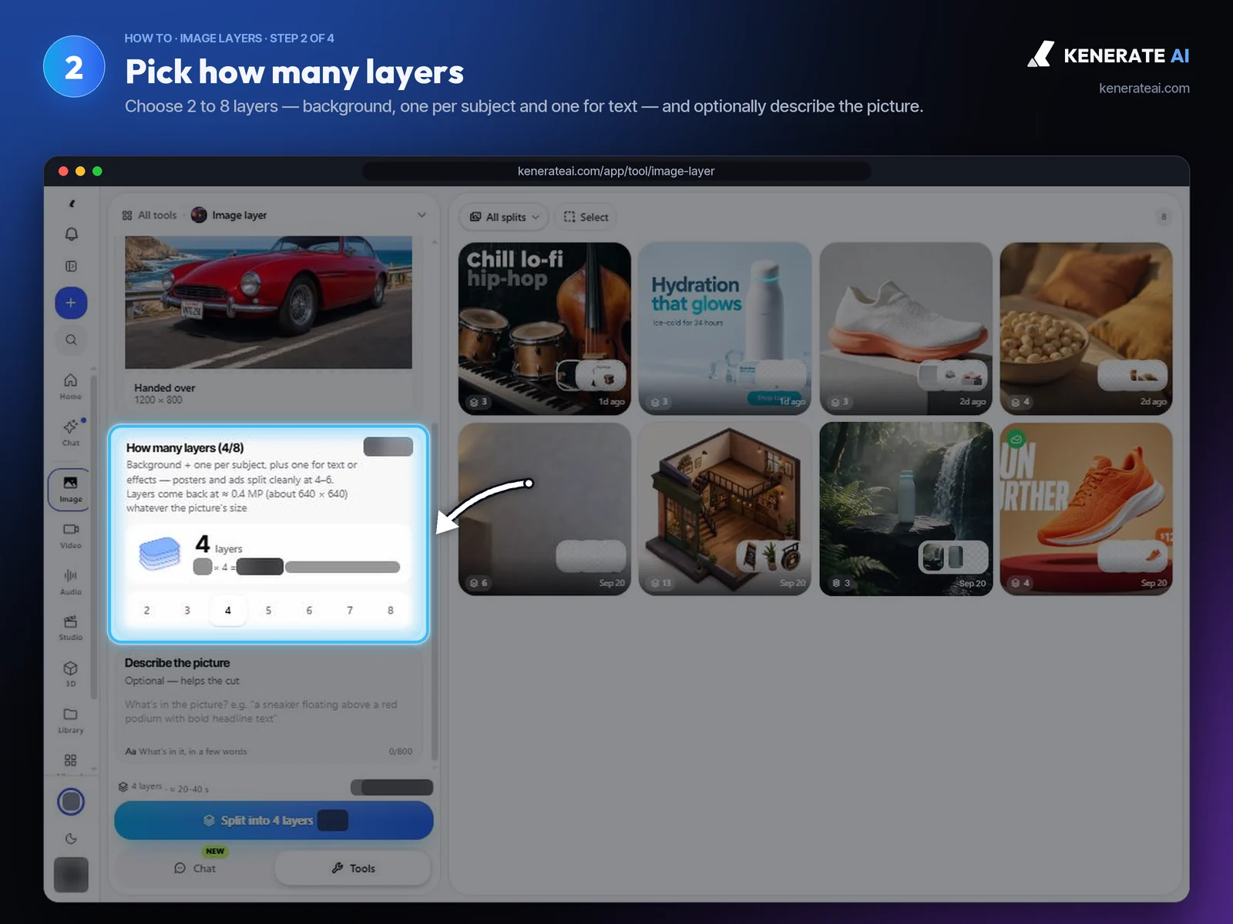
Task: Open the All tools breadcrumb
Action: pos(150,216)
